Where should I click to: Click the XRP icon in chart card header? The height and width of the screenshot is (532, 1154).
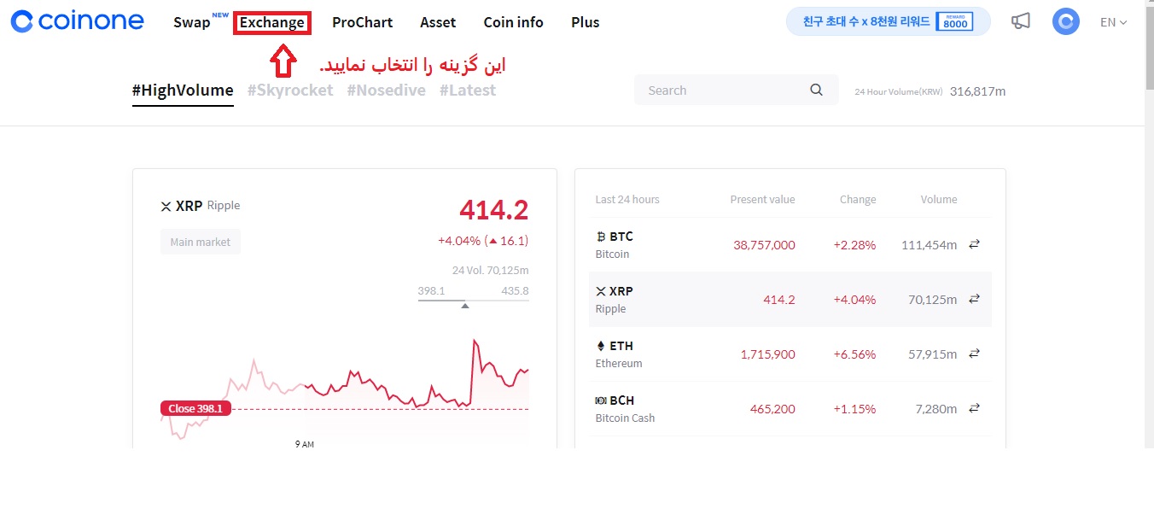(166, 206)
